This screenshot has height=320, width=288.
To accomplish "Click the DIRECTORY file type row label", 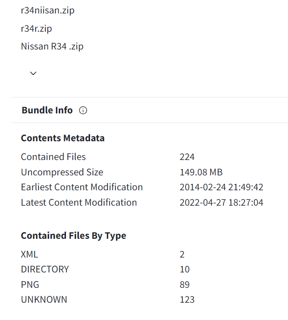I will pyautogui.click(x=45, y=270).
